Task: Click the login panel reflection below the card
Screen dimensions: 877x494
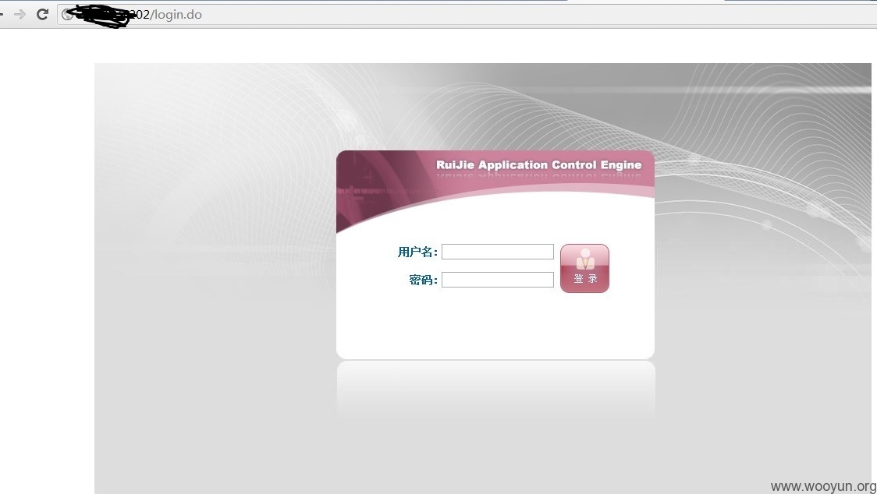Action: [495, 390]
